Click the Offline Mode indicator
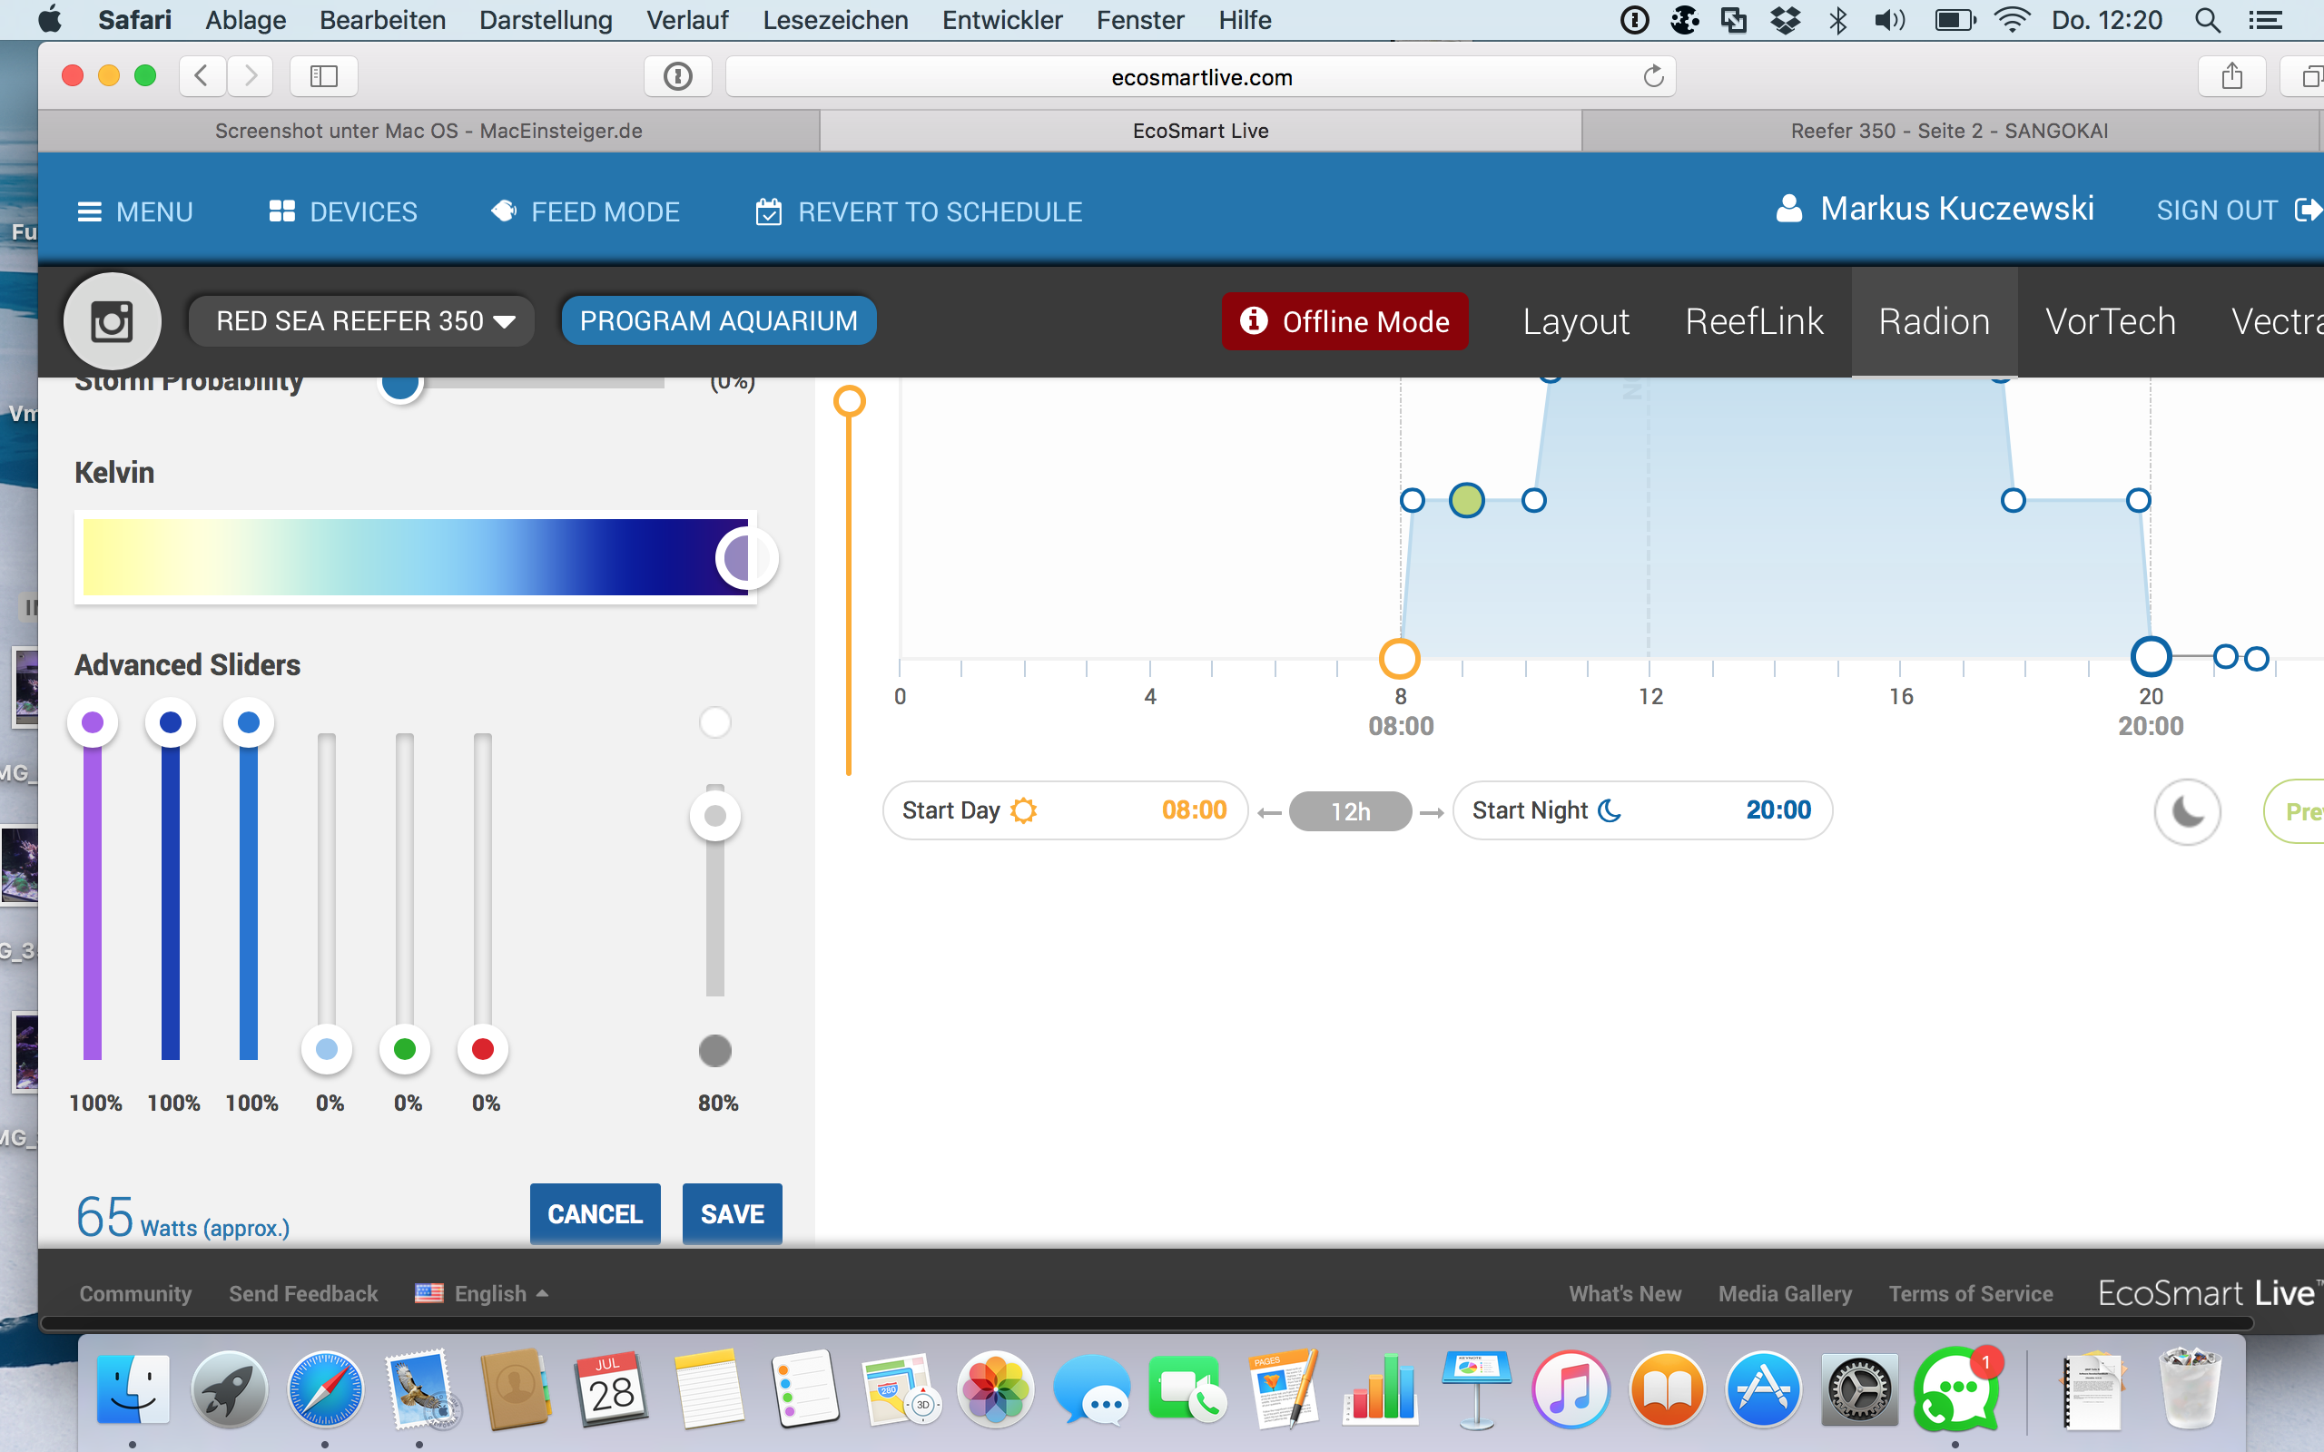This screenshot has width=2324, height=1452. (x=1344, y=321)
